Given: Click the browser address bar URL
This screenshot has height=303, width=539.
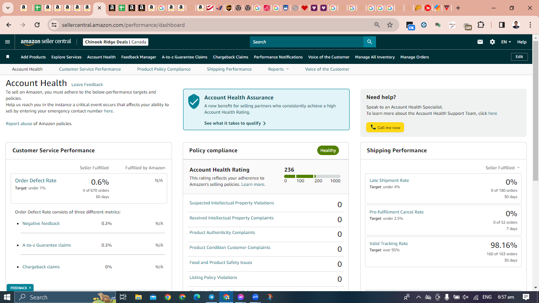Looking at the screenshot, I should [123, 25].
